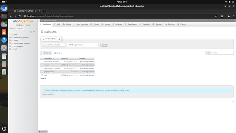This screenshot has height=133, width=236.
Task: Open the Import tab
Action: 106,24
